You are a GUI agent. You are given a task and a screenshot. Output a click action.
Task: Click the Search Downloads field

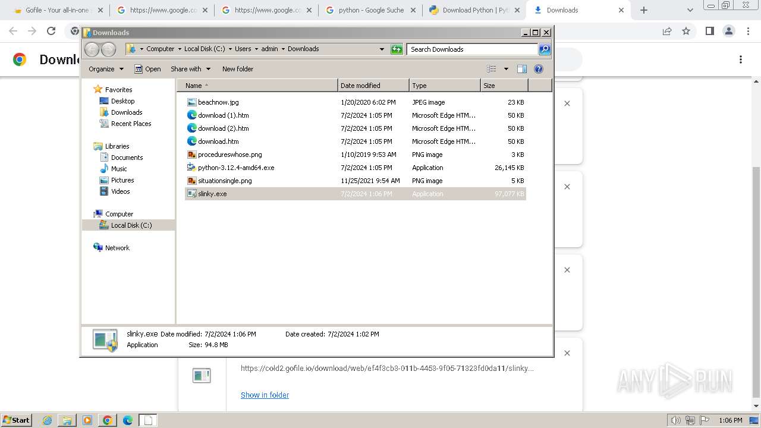pos(472,49)
